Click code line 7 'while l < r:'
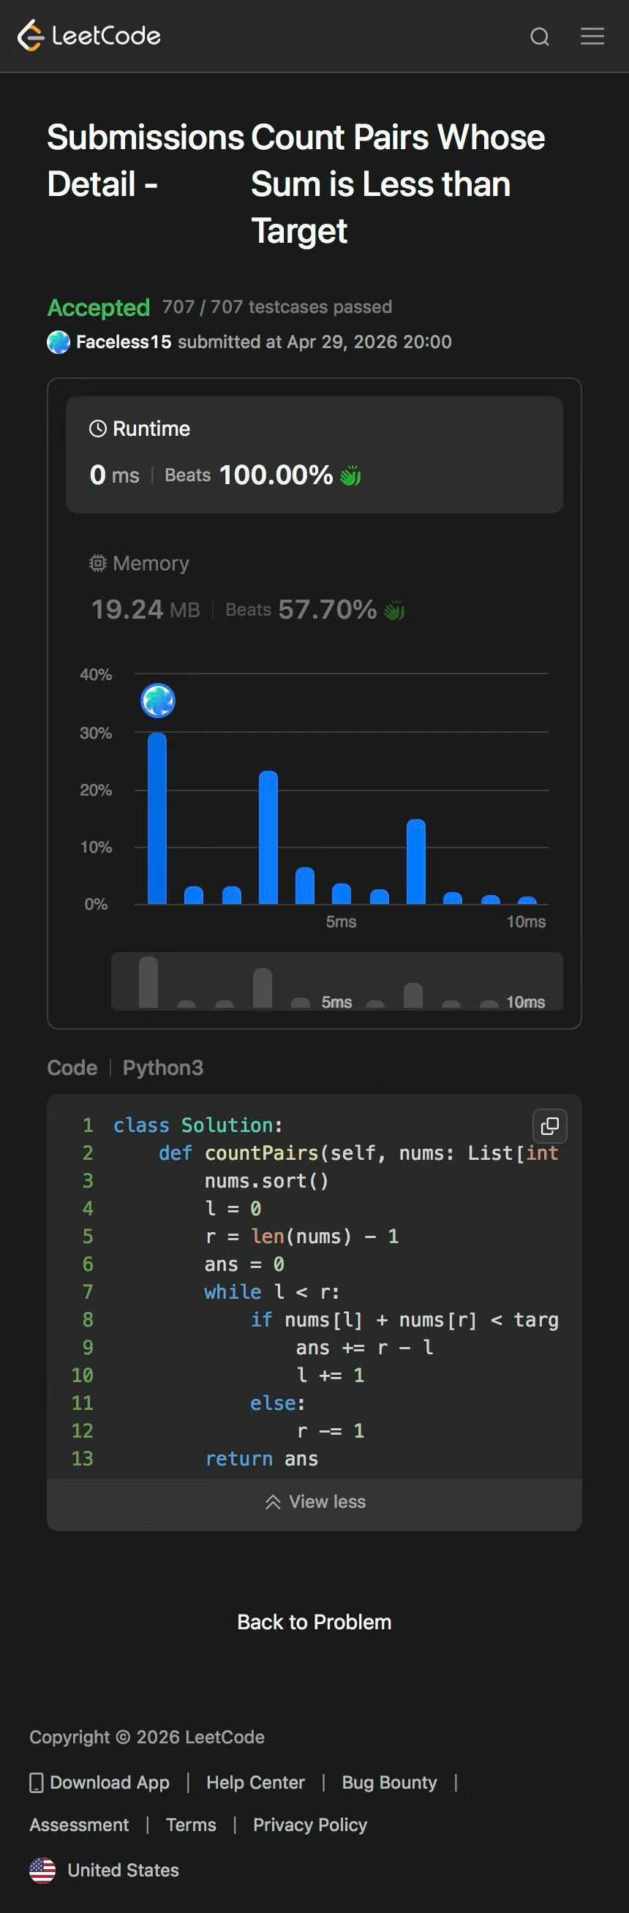This screenshot has height=1913, width=629. click(x=272, y=1291)
